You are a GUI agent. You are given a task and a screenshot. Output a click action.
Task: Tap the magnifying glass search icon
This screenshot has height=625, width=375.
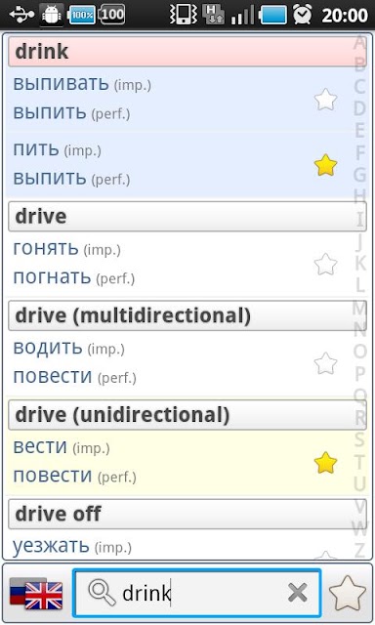click(102, 593)
